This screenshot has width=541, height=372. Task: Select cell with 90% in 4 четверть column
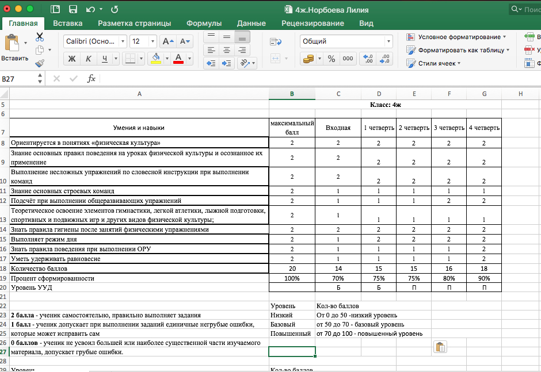(x=483, y=278)
